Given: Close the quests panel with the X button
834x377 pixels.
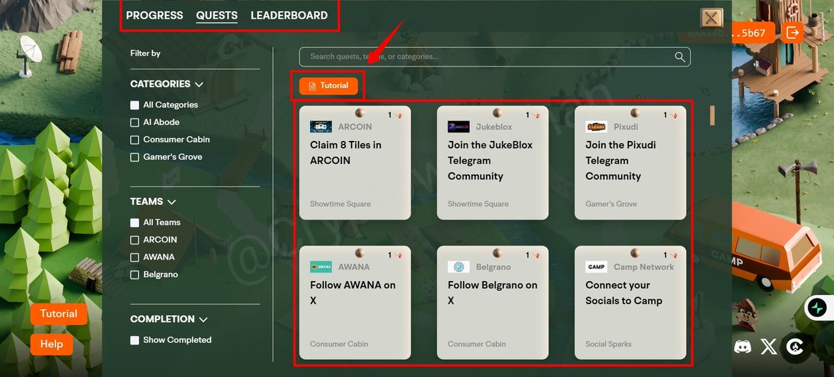Looking at the screenshot, I should click(712, 17).
